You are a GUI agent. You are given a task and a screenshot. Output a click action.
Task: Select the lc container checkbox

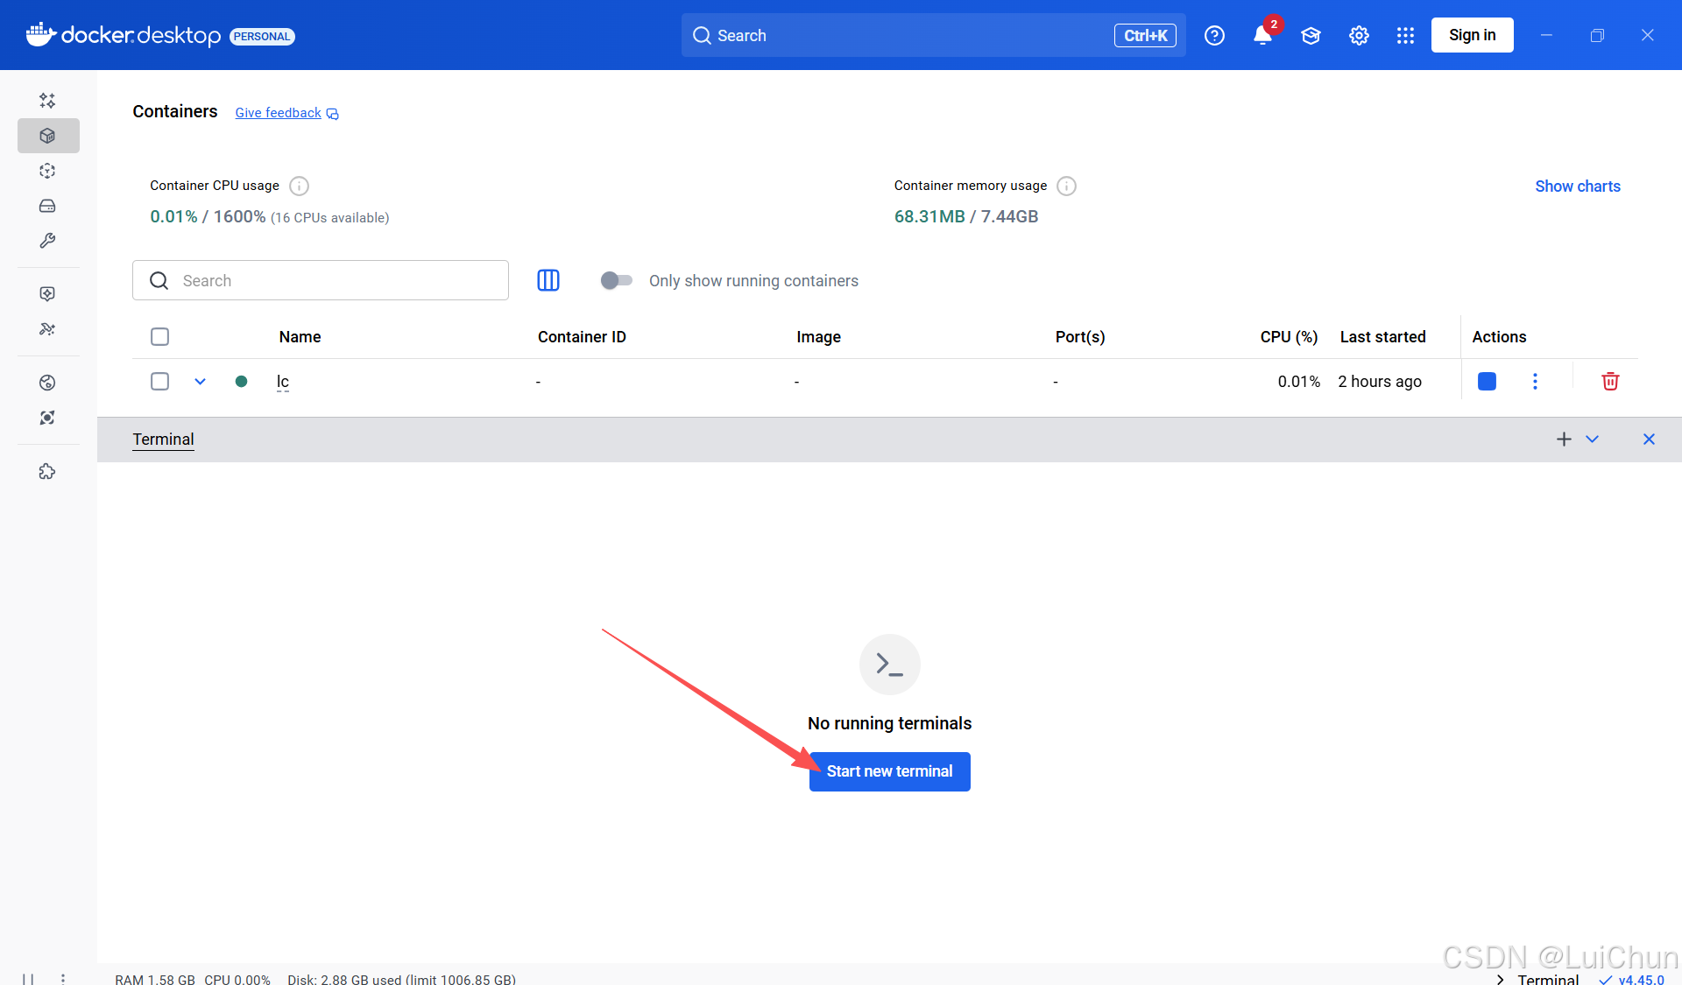[159, 382]
